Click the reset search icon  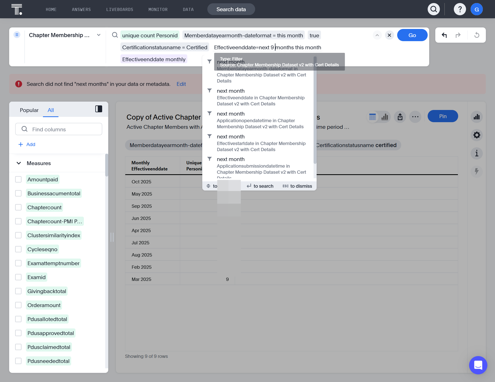coord(477,35)
